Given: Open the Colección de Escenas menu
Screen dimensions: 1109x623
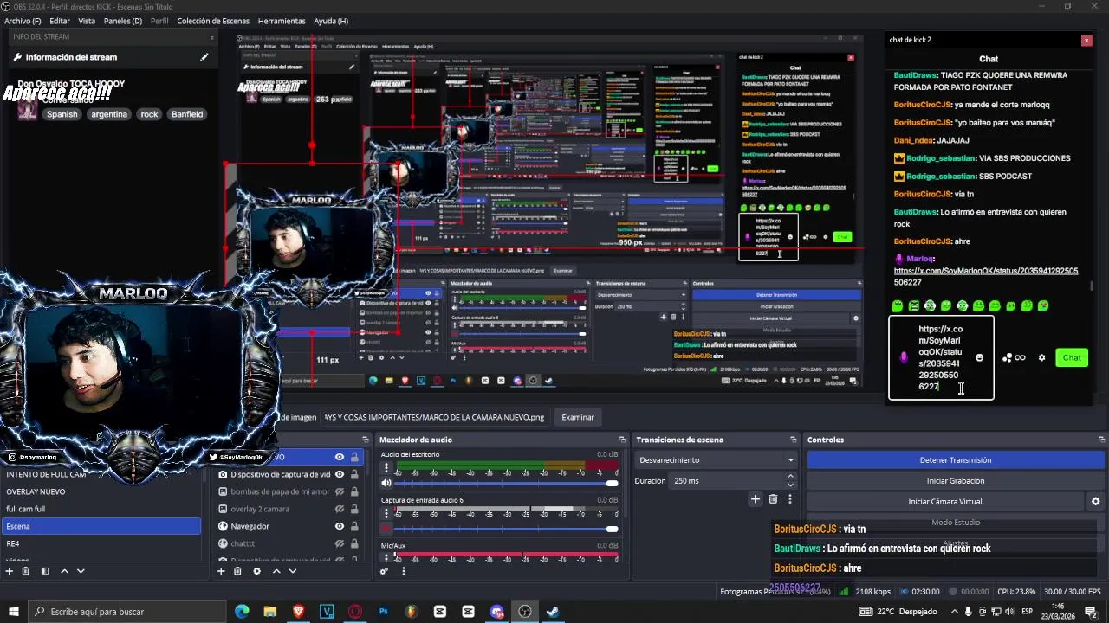Looking at the screenshot, I should point(213,21).
